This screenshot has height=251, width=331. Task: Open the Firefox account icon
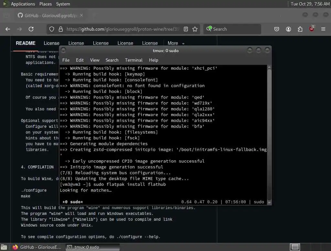click(288, 29)
